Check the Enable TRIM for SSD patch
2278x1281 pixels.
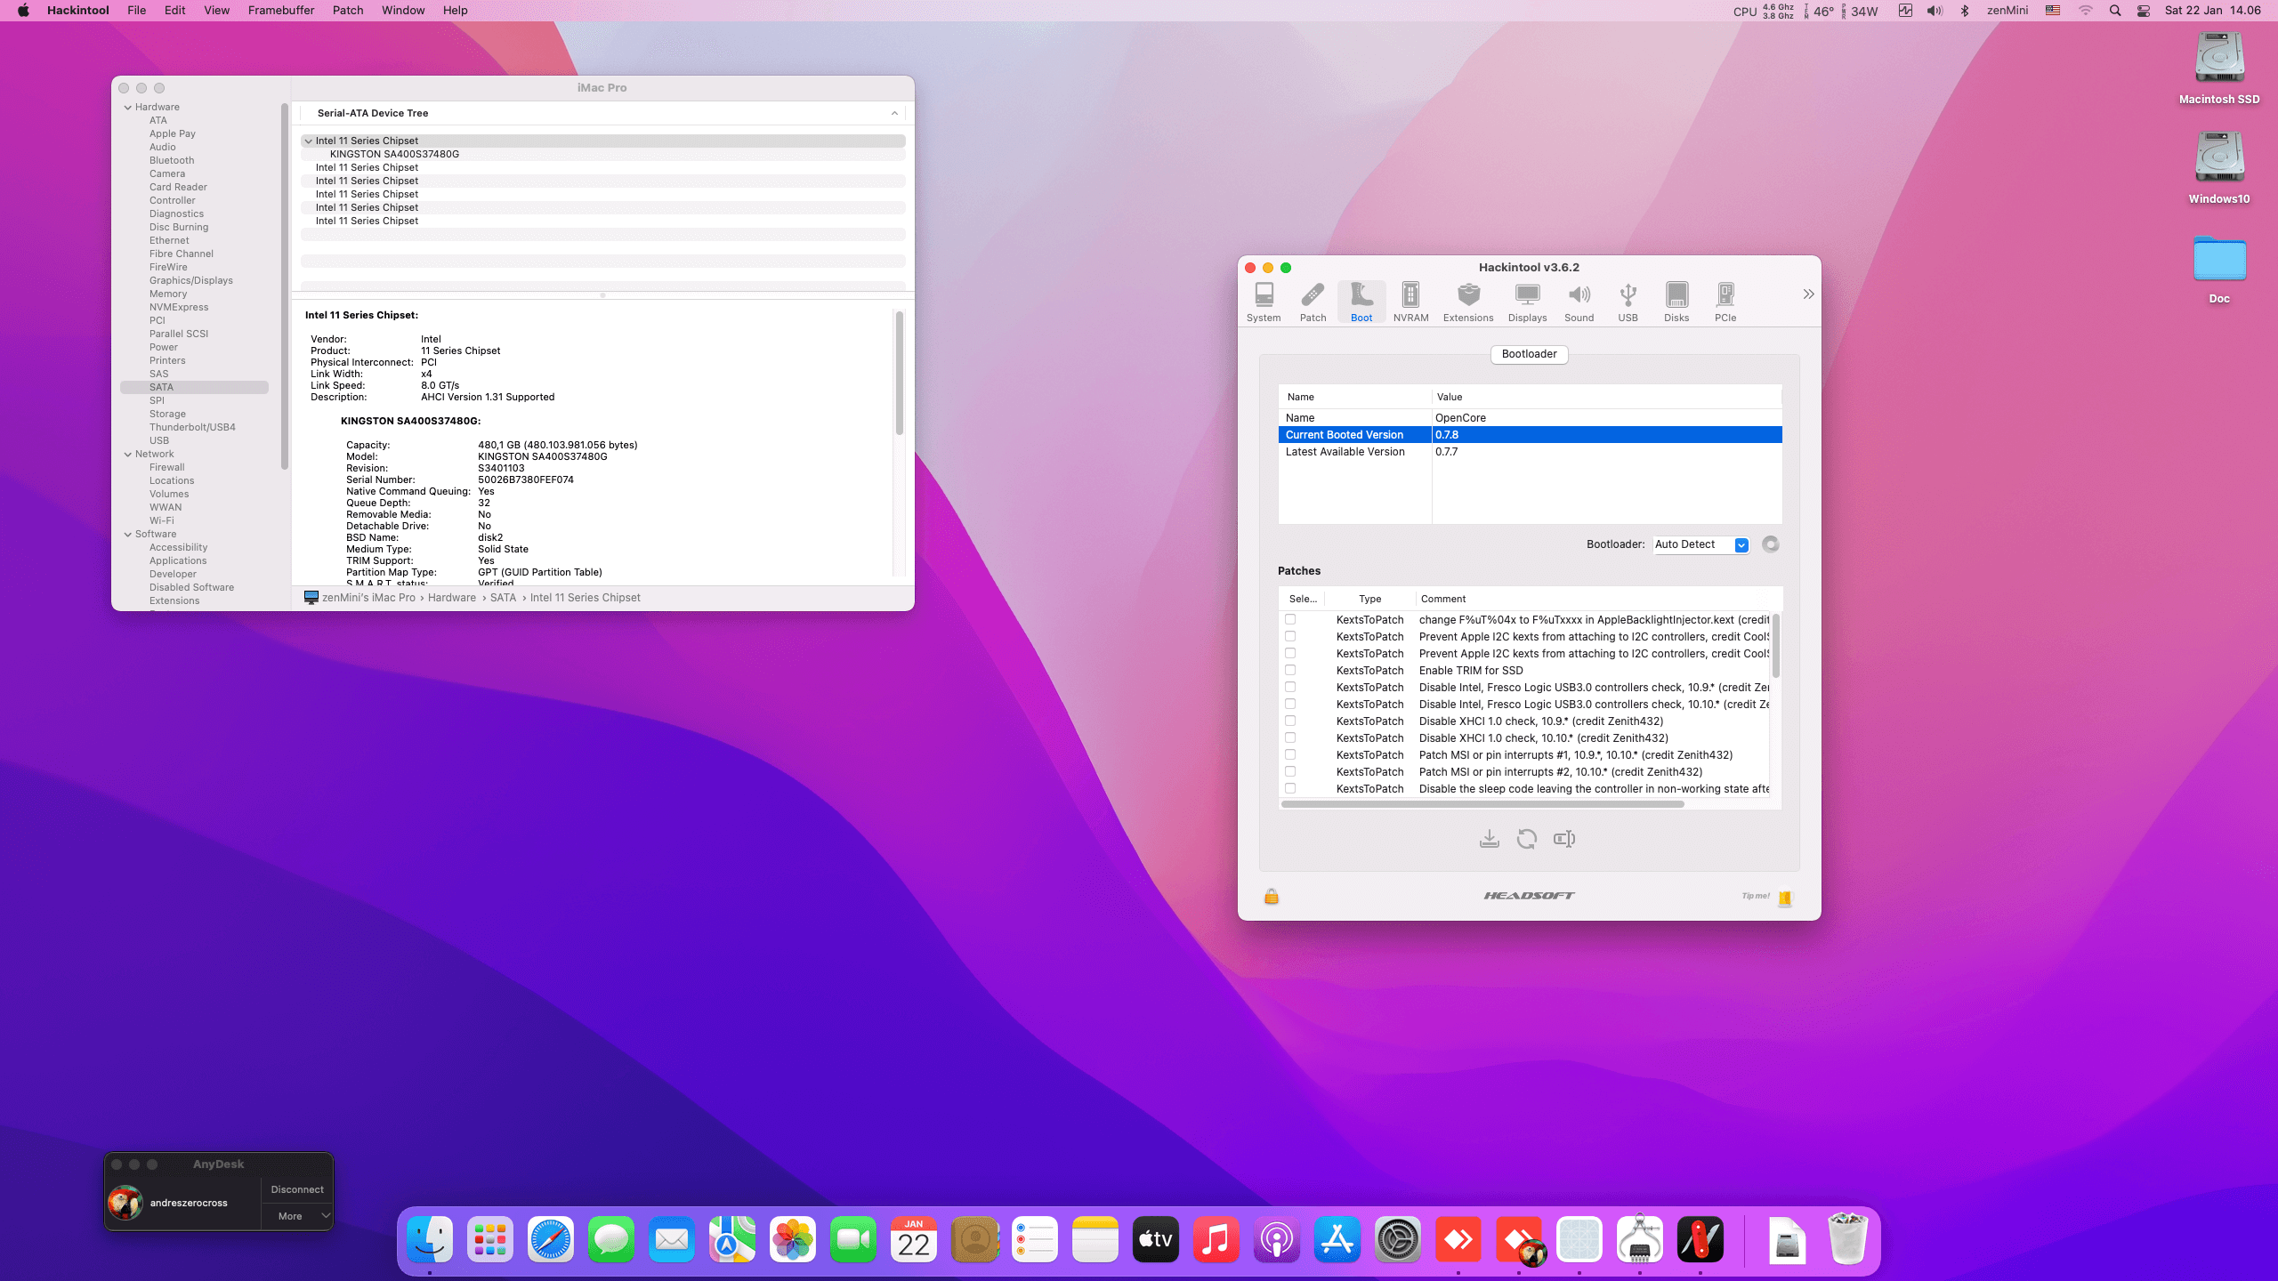point(1290,670)
